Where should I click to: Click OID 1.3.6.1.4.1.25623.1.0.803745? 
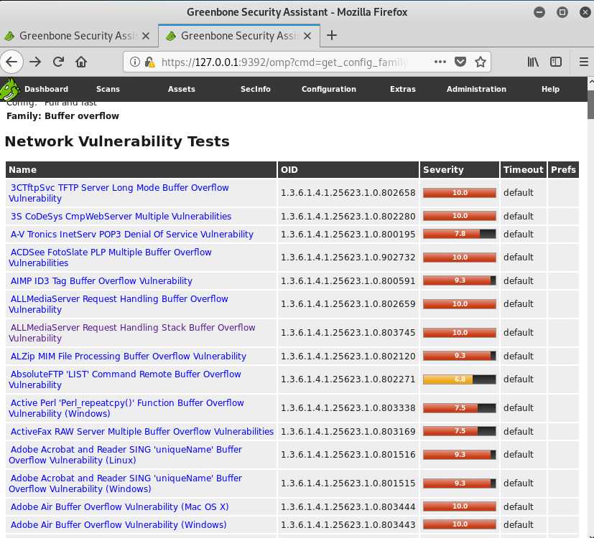pos(348,333)
